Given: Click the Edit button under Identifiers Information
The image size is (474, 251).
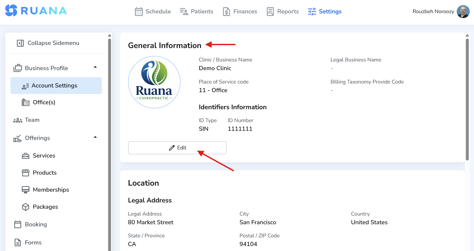Looking at the screenshot, I should [177, 148].
